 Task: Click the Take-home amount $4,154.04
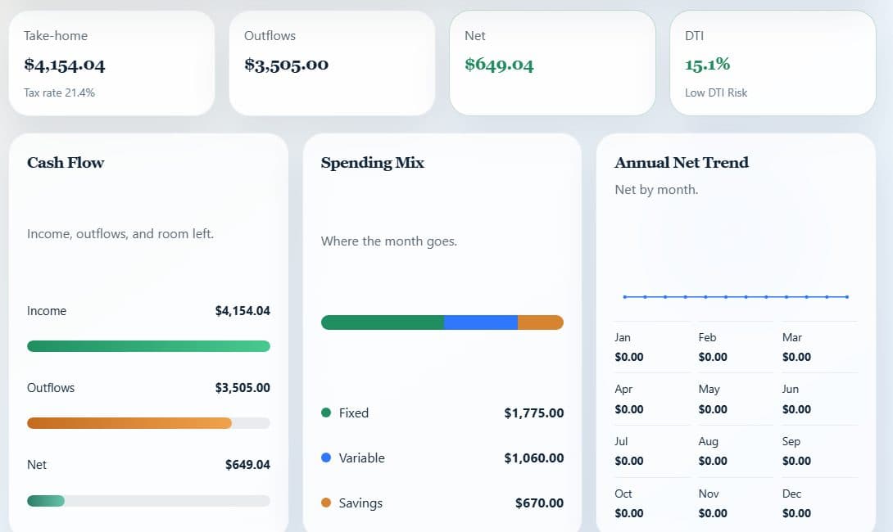point(65,65)
